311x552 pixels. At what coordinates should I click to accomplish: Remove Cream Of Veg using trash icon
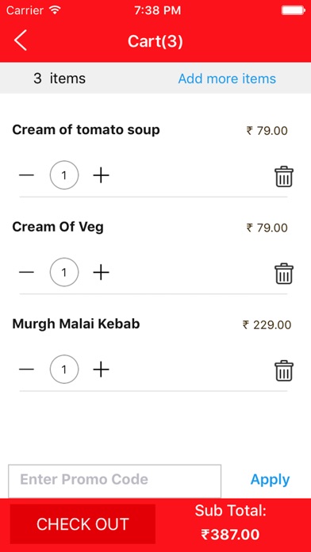[283, 273]
